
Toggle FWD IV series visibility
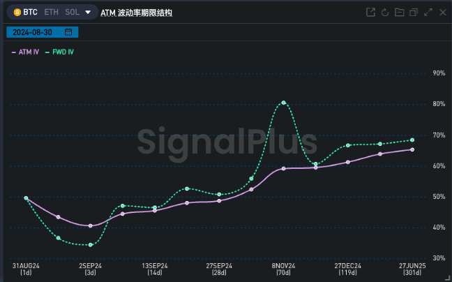(x=59, y=52)
